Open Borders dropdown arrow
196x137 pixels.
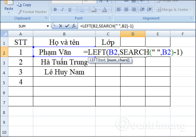coord(87,10)
